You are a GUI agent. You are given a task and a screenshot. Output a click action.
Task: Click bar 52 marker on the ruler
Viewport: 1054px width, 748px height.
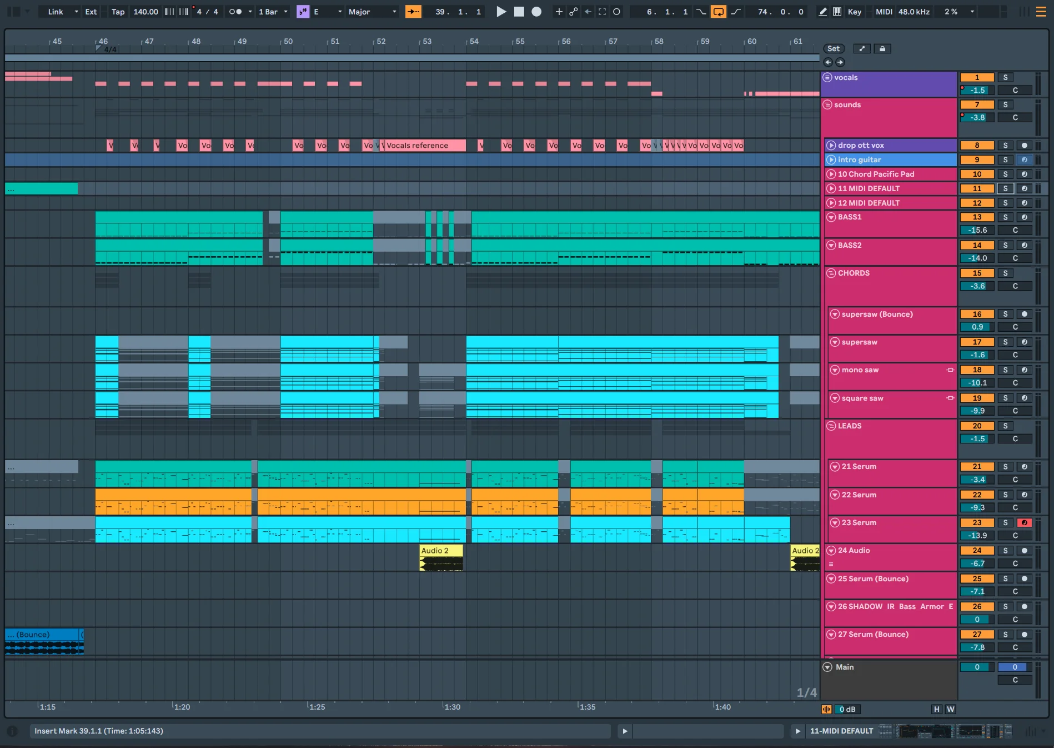coord(380,41)
